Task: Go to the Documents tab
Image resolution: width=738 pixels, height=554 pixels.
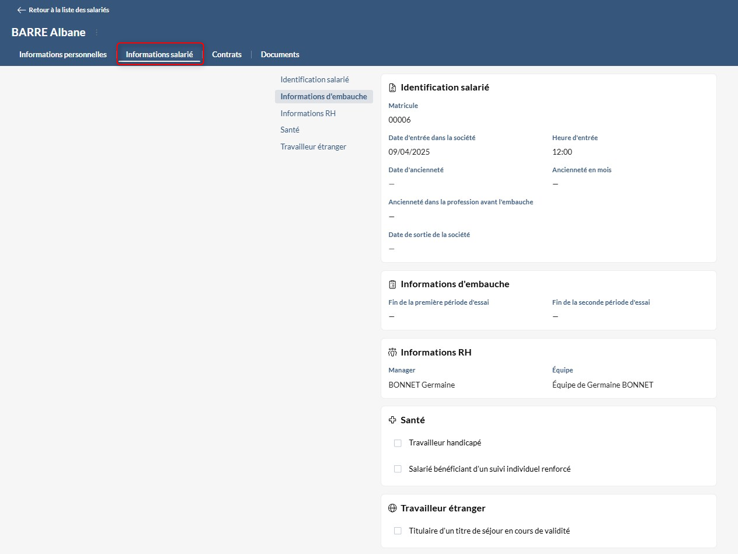Action: pyautogui.click(x=280, y=55)
